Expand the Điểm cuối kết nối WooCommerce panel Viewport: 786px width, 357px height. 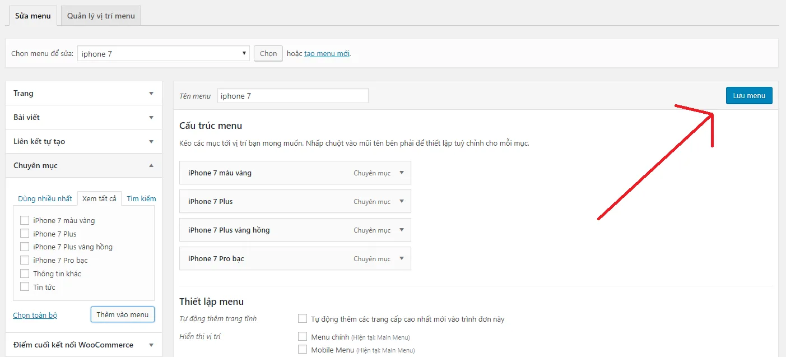coord(83,345)
